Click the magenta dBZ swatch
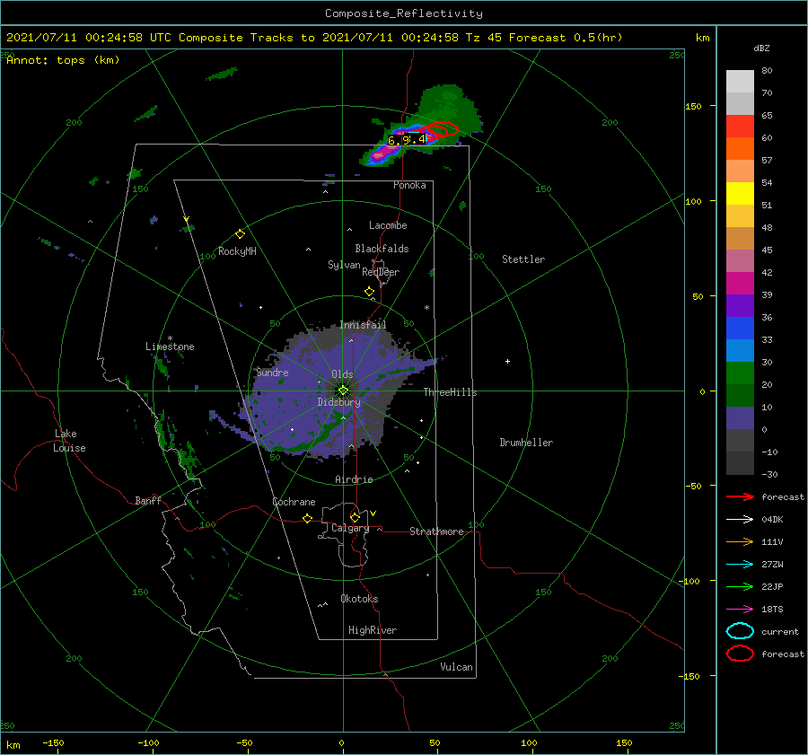Viewport: 808px width, 755px height. tap(740, 284)
